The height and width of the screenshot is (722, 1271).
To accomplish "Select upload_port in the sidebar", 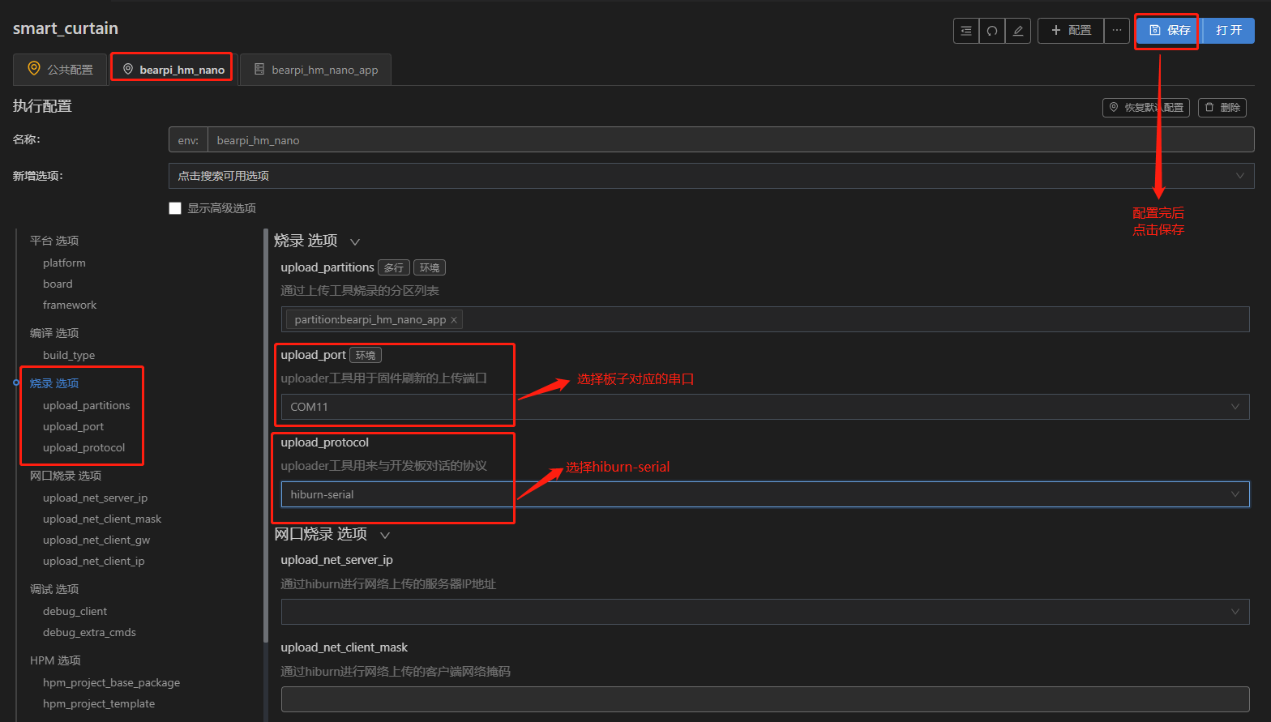I will click(x=74, y=427).
